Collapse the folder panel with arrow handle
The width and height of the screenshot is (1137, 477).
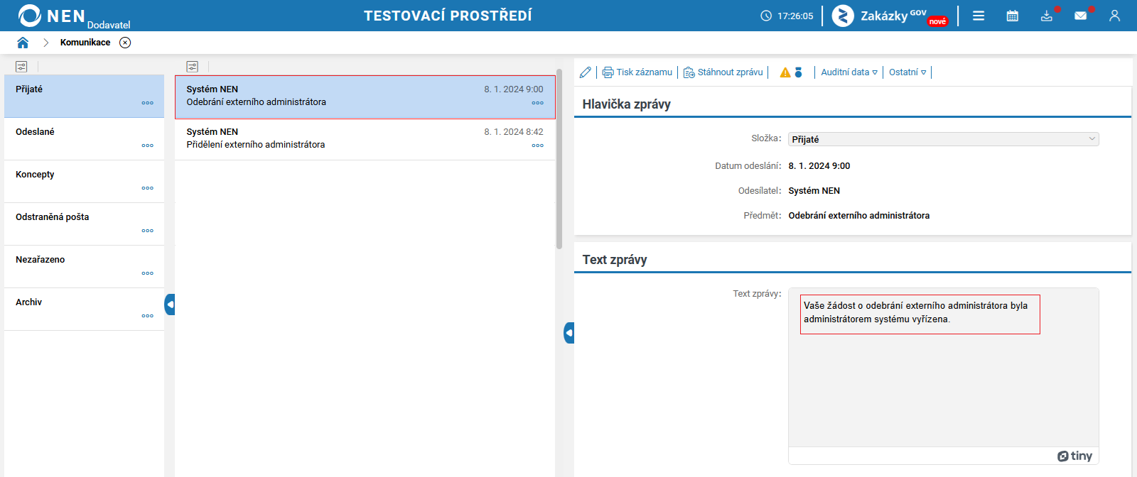(x=170, y=305)
